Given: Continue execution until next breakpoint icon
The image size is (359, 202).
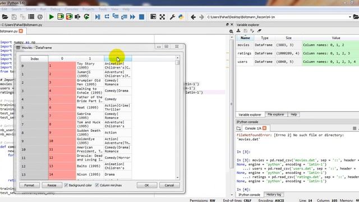Looking at the screenshot, I should point(132,17).
